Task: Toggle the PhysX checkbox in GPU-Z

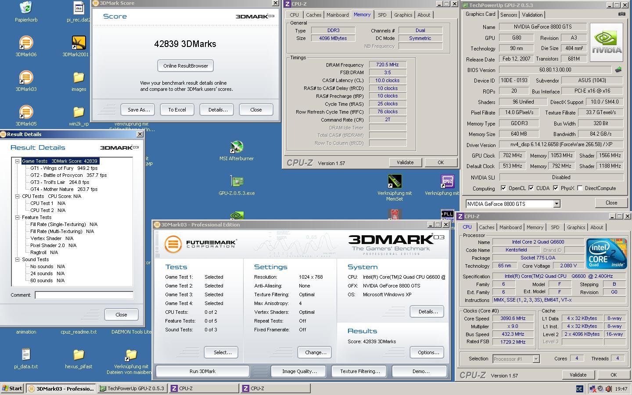Action: click(x=556, y=188)
